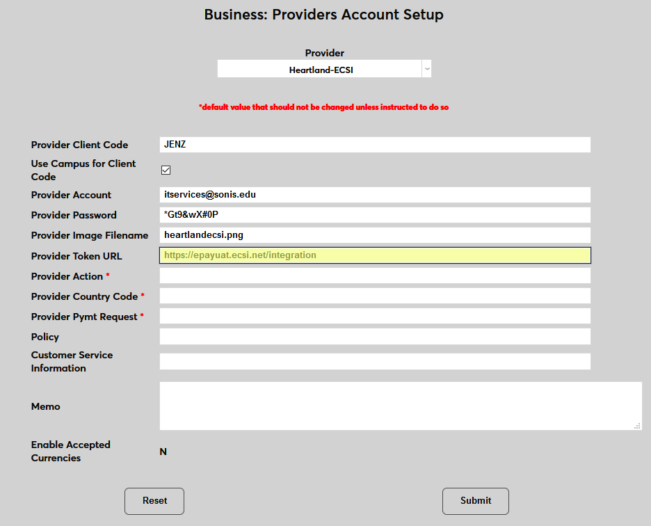Image resolution: width=651 pixels, height=526 pixels.
Task: Click the Provider Client Code field
Action: [x=375, y=145]
